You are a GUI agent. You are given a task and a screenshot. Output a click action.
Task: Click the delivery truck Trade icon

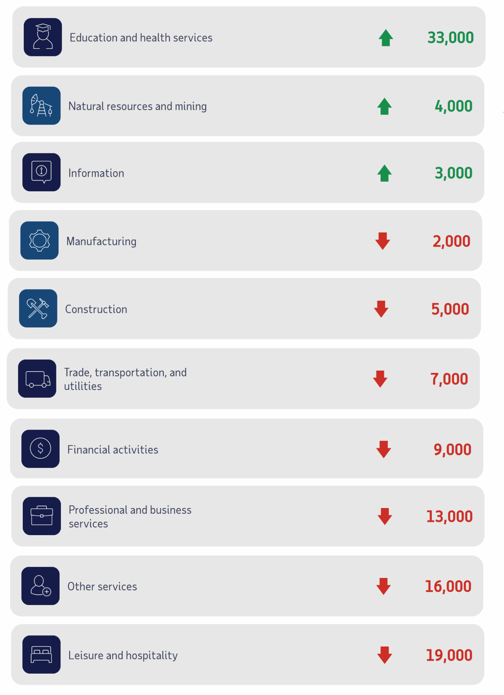click(37, 378)
